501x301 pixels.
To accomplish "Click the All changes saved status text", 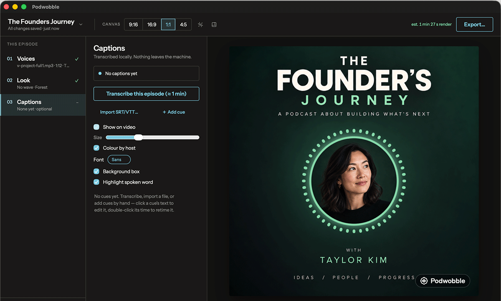I will click(33, 29).
